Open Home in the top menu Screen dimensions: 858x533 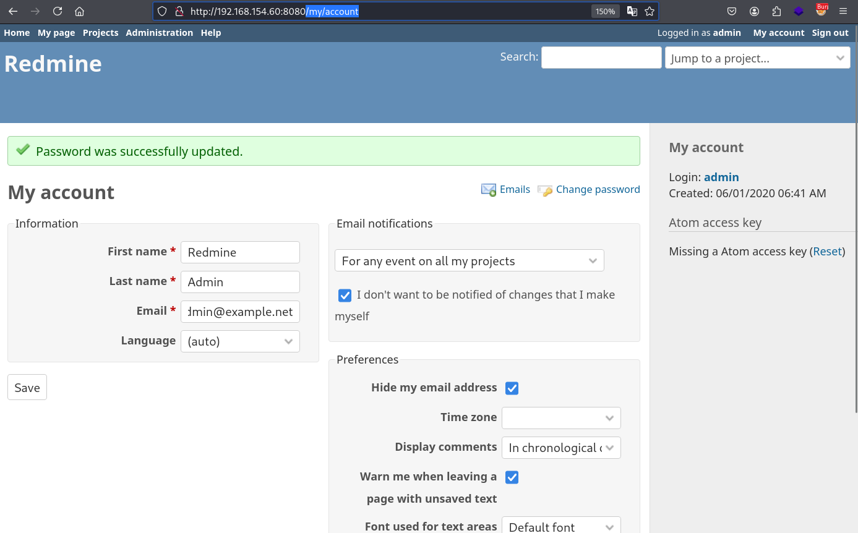click(17, 33)
